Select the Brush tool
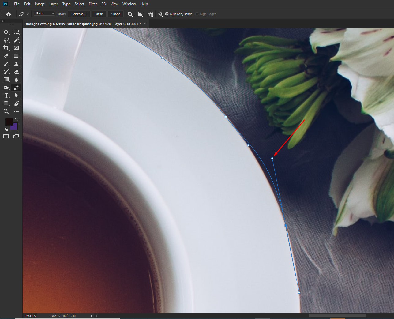Screen dimensions: 394x319 (6, 64)
